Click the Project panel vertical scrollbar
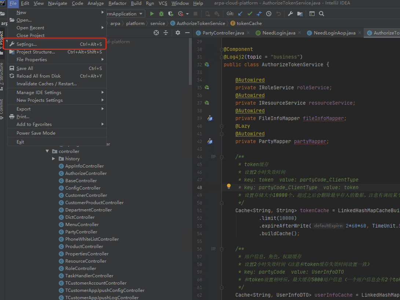This screenshot has width=400, height=300. 190,61
